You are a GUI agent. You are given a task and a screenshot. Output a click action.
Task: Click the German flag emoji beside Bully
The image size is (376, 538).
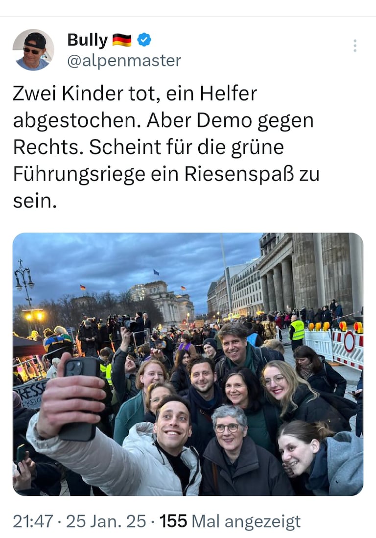coord(122,40)
